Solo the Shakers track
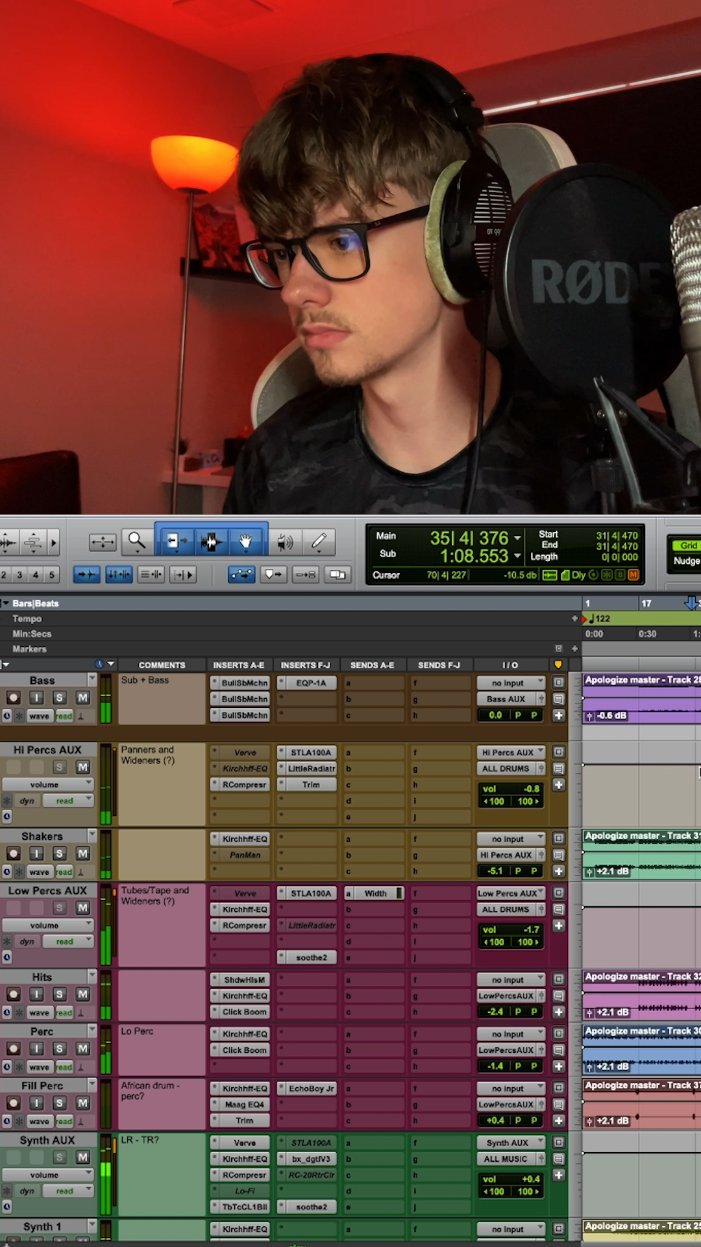 click(x=60, y=853)
